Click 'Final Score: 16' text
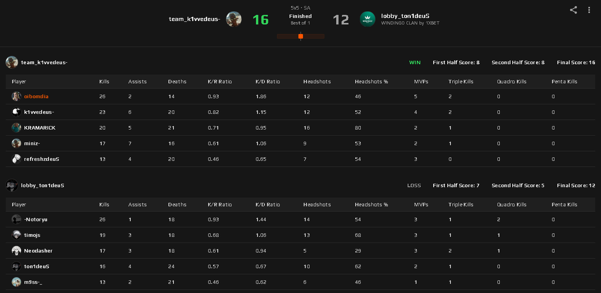Viewport: 601px width, 293px height. 576,63
